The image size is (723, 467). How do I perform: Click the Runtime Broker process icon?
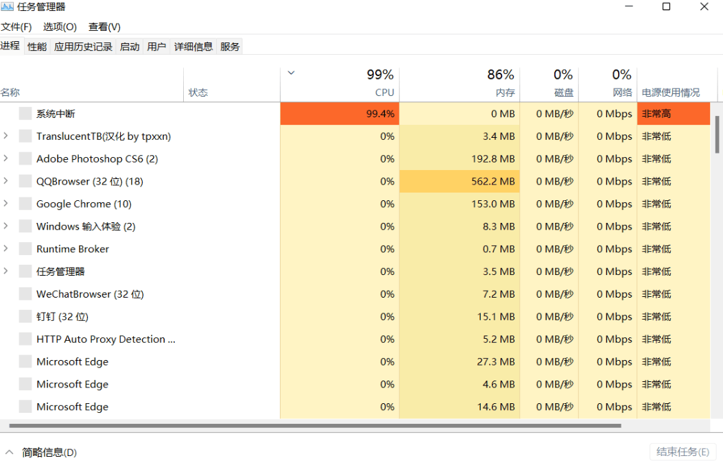point(25,249)
